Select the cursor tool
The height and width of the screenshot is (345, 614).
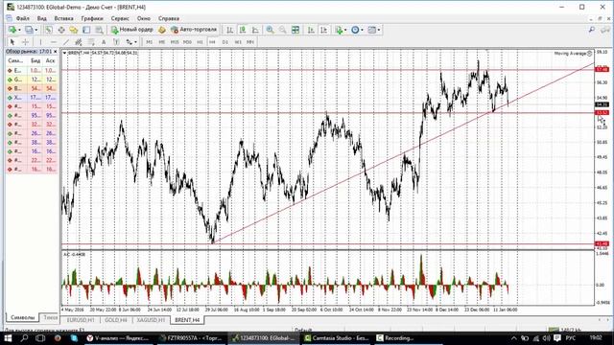click(12, 42)
